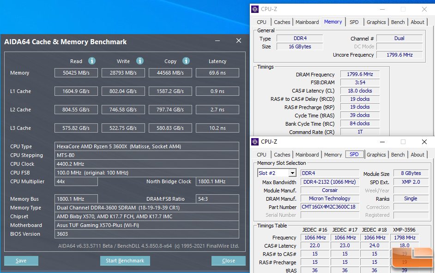Screen dimensions: 435x273
Task: Click CPU Multiplier field 44x
Action: 76,181
